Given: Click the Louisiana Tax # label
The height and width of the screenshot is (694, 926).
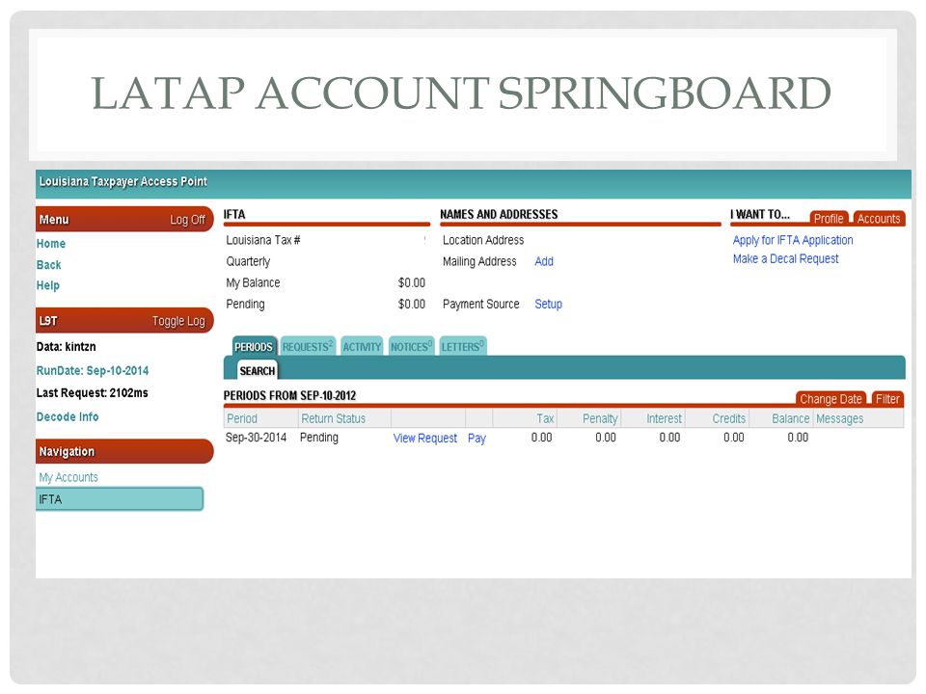Looking at the screenshot, I should click(x=262, y=240).
